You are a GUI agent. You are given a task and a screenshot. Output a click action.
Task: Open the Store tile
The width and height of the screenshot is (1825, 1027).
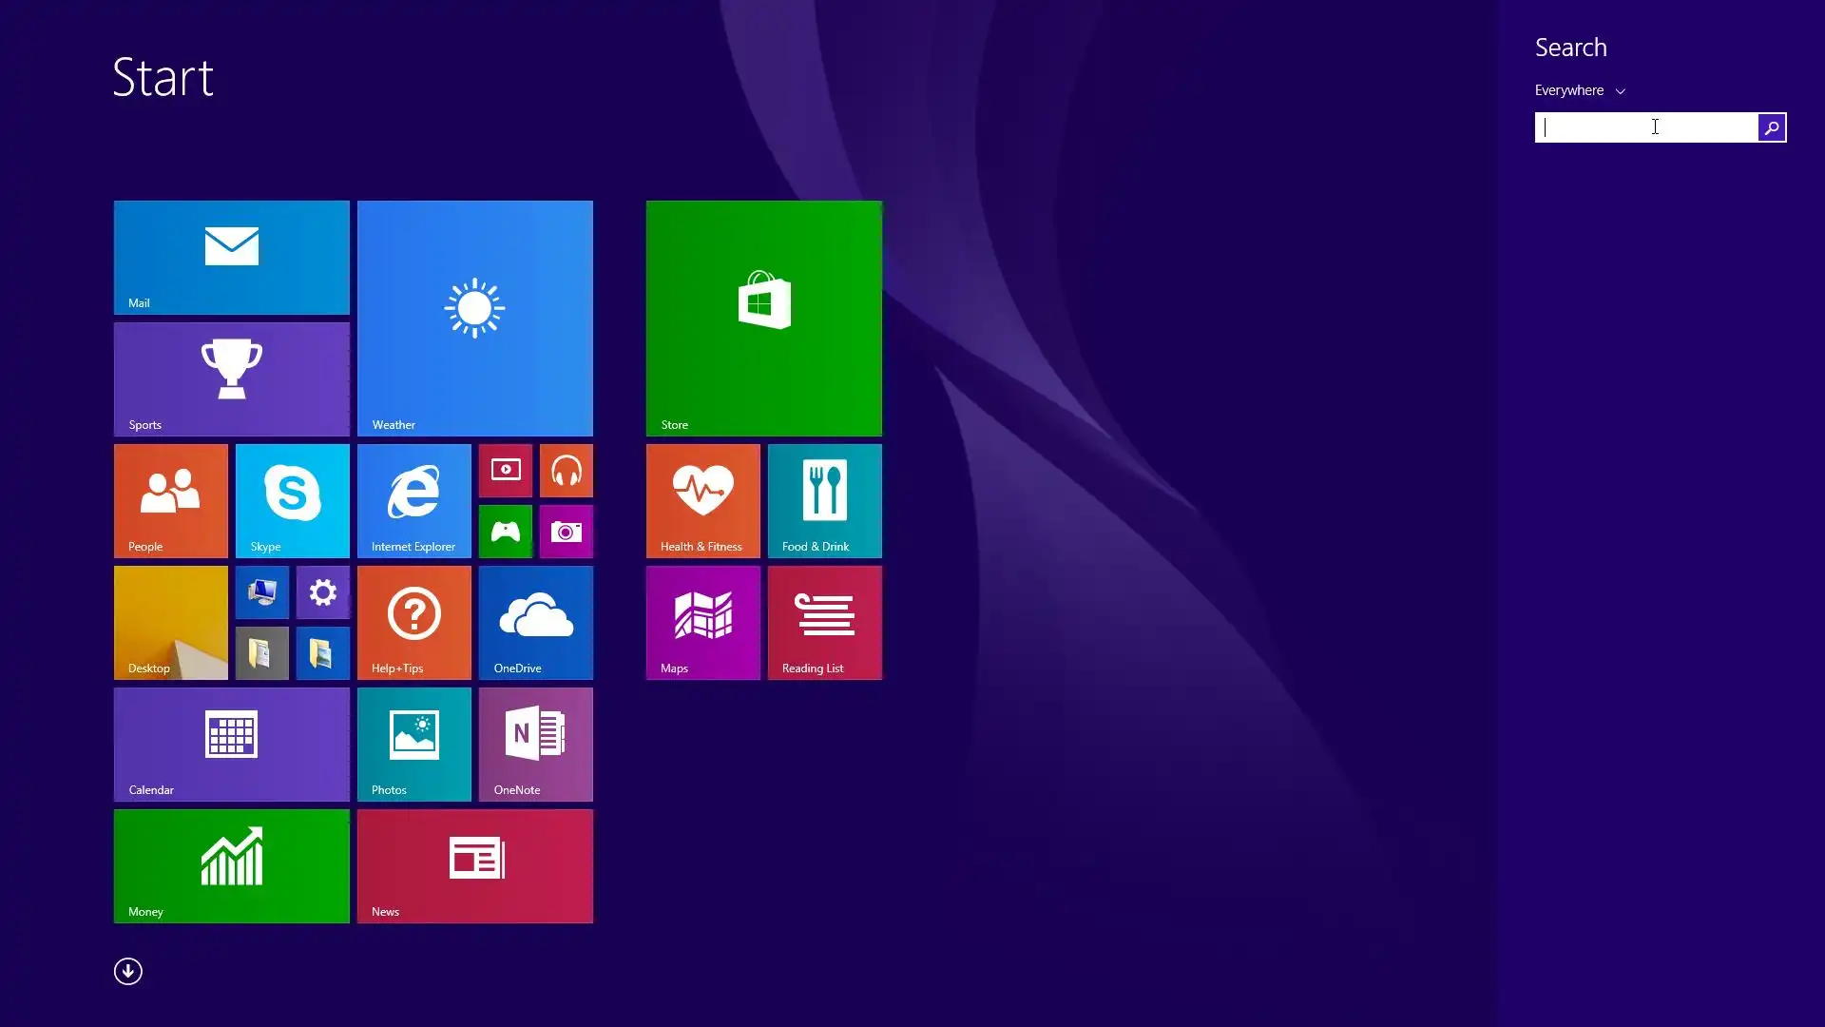(x=763, y=318)
